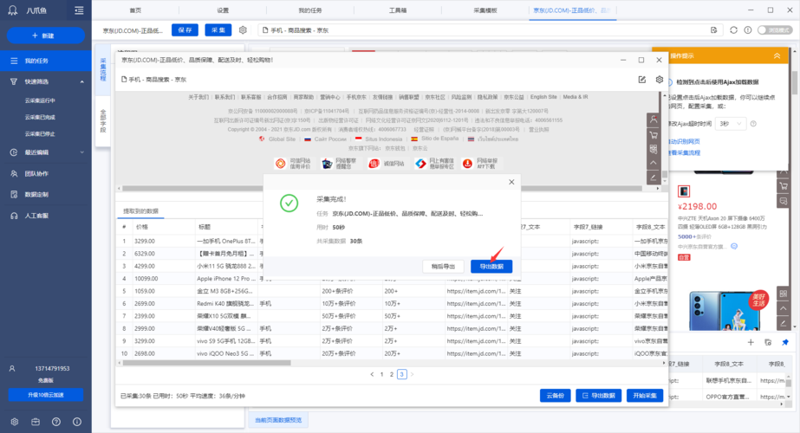Click the 采集 button in toolbar
Viewport: 800px width, 433px height.
tap(218, 30)
